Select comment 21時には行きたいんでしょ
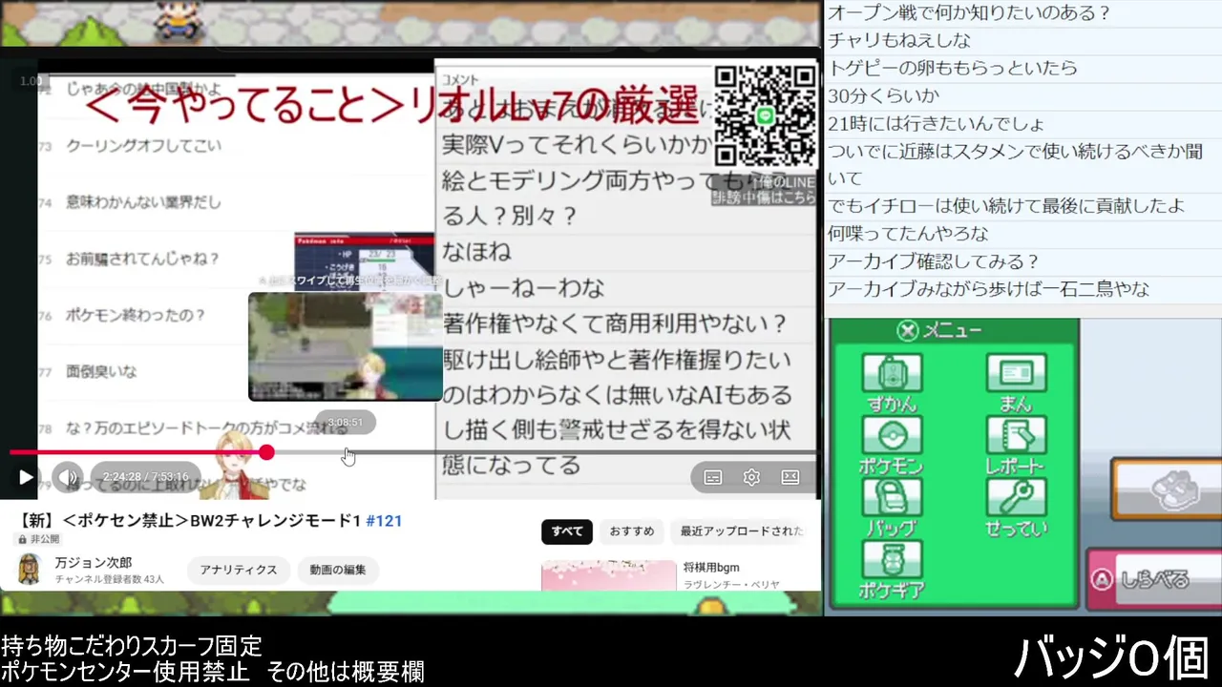Viewport: 1222px width, 687px height. 936,124
